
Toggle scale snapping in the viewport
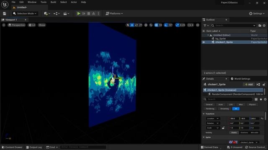pyautogui.click(x=177, y=25)
